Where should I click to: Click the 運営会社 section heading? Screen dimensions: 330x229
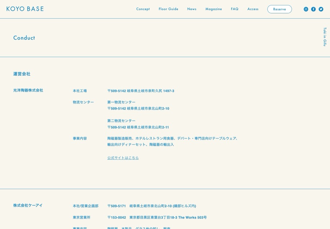(22, 74)
